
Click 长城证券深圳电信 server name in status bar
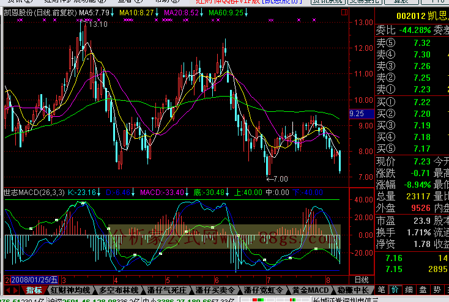[346, 300]
